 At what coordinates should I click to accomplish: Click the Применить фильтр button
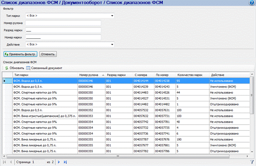click(x=20, y=54)
